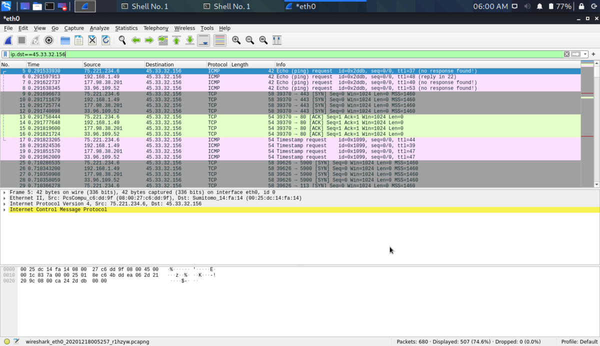Go to specified packet icon

[162, 40]
